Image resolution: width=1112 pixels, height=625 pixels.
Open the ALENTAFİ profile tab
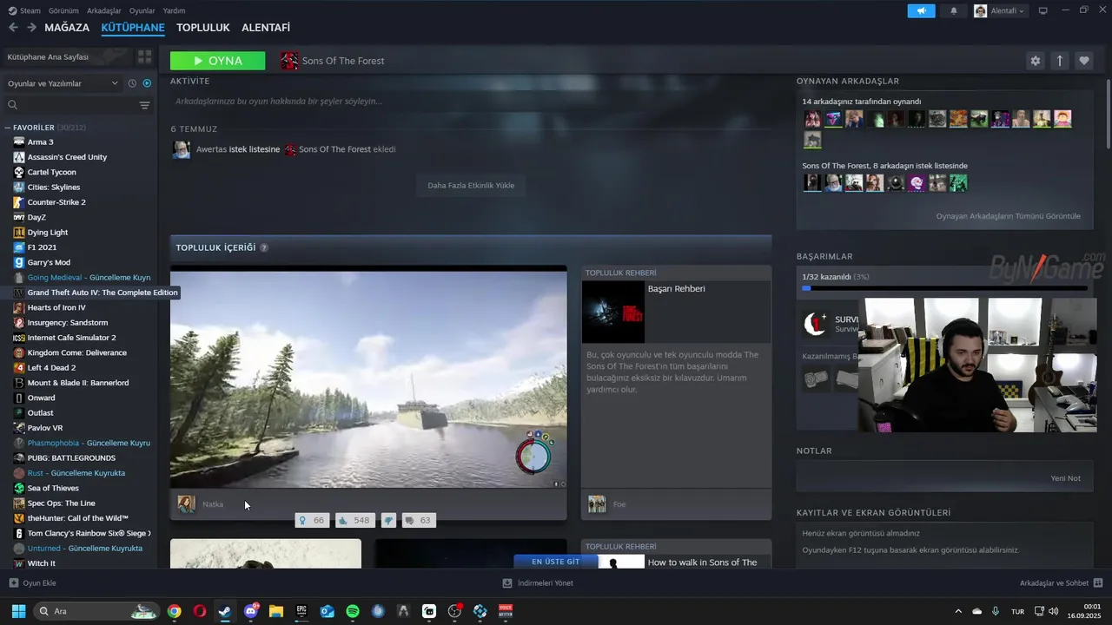tap(266, 28)
